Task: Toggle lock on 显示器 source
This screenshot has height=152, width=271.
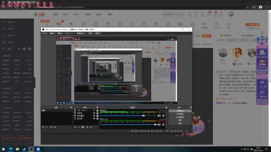Action: [97, 119]
